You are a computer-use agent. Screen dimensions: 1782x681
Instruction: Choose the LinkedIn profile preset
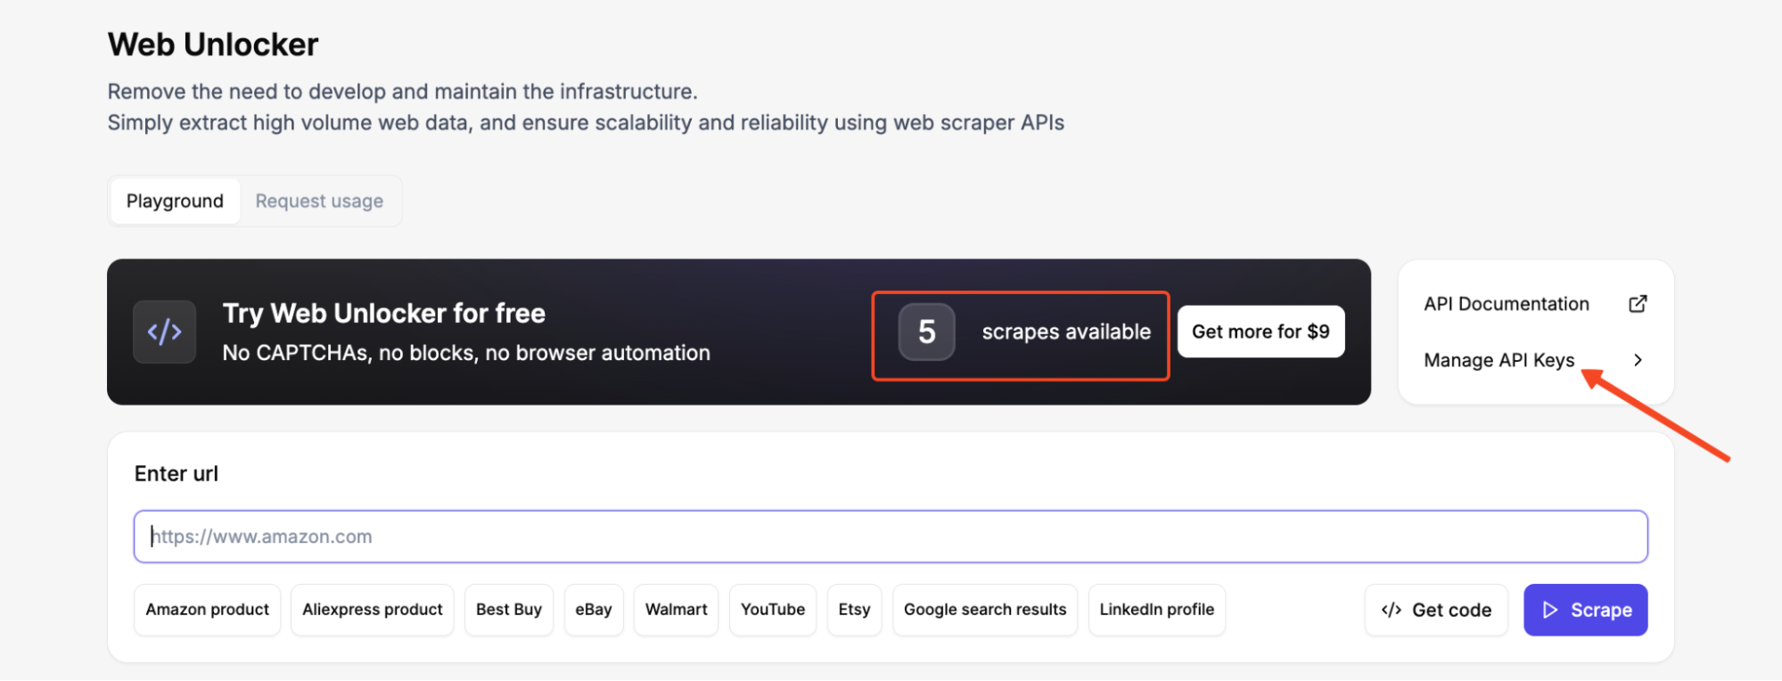click(1157, 610)
